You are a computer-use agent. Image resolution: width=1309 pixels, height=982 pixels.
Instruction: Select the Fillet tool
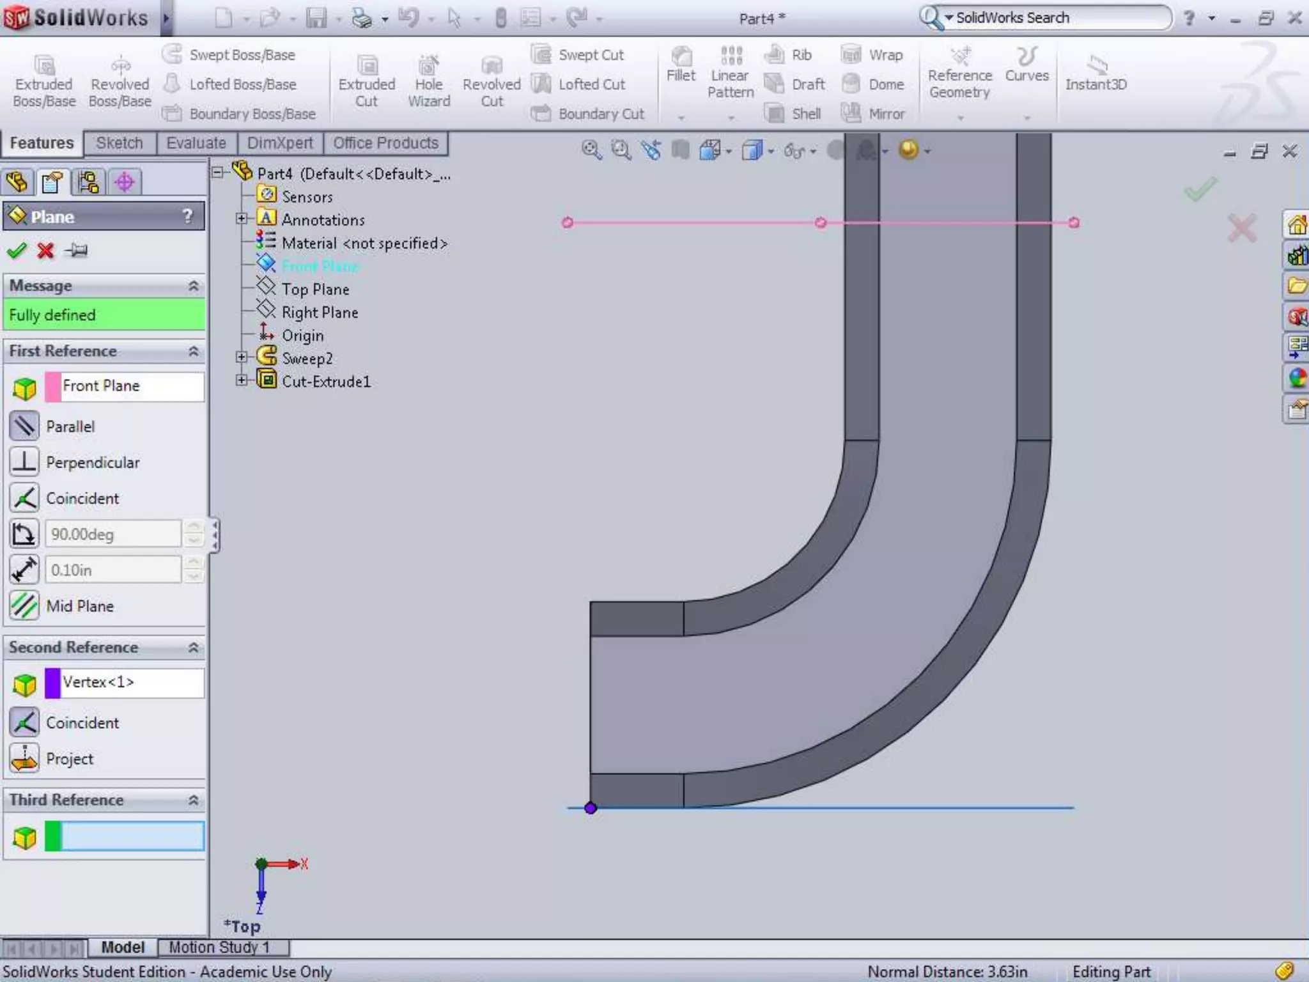[681, 65]
